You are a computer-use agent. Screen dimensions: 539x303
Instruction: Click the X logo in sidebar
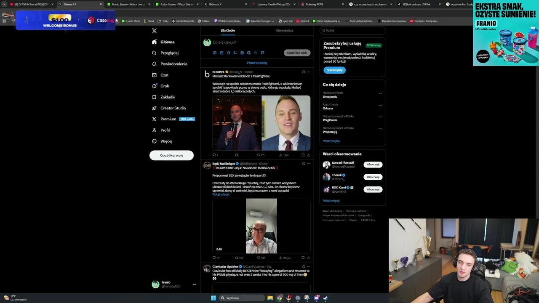click(x=154, y=31)
